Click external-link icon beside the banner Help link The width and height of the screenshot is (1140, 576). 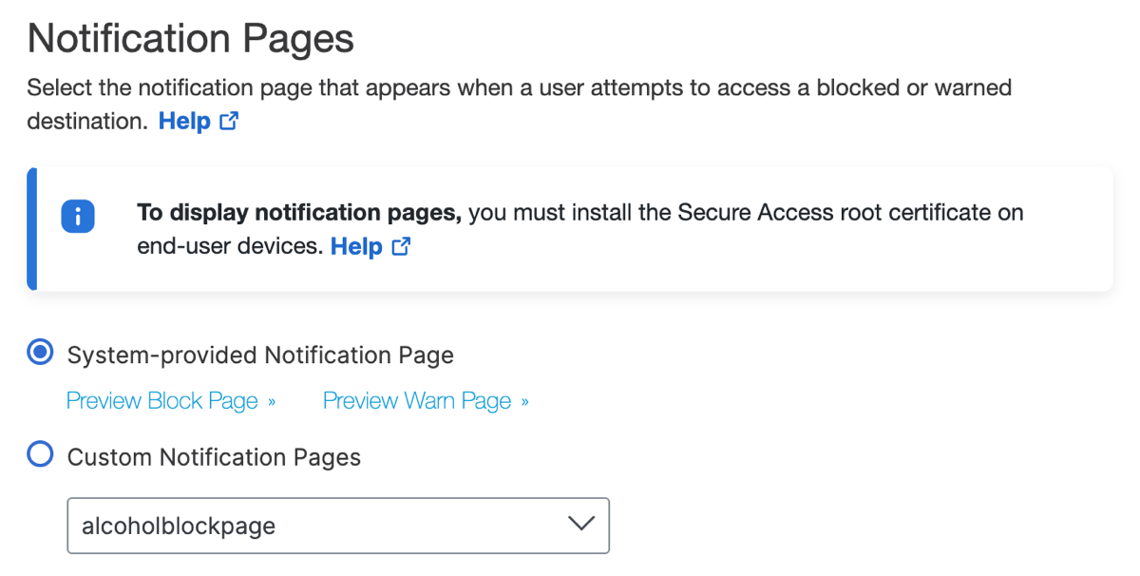(402, 247)
